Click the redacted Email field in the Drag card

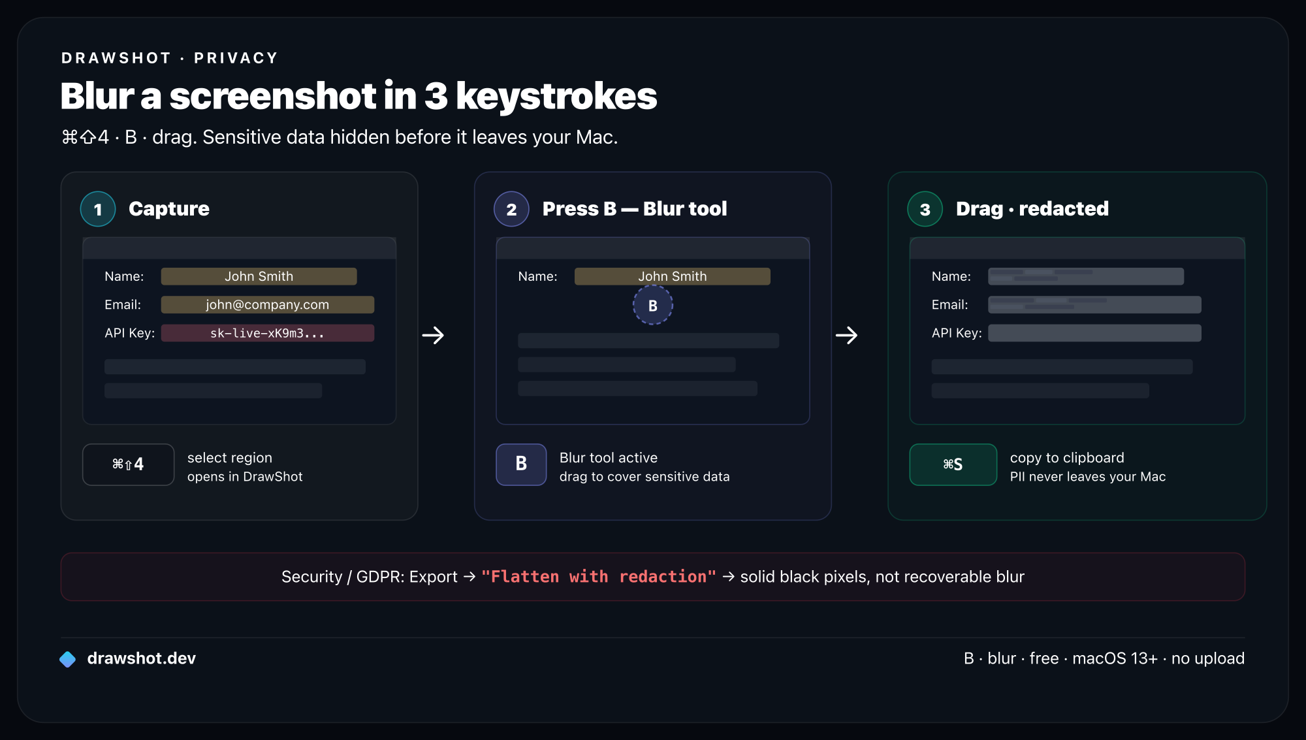[x=1094, y=304]
